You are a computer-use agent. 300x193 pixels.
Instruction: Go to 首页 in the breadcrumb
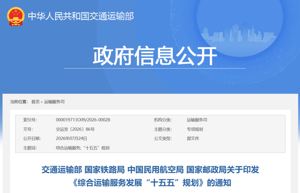coord(35,102)
